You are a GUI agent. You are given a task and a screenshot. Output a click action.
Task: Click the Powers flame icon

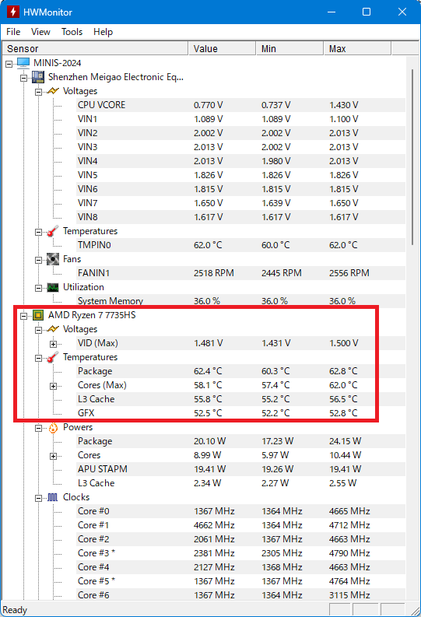[x=53, y=428]
